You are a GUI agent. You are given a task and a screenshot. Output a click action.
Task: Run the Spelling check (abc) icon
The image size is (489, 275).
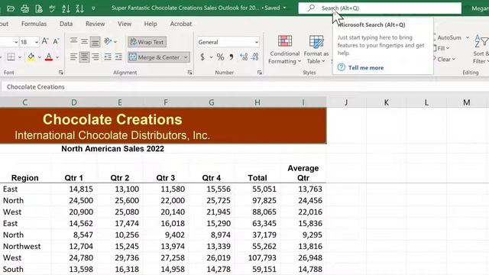[52, 8]
